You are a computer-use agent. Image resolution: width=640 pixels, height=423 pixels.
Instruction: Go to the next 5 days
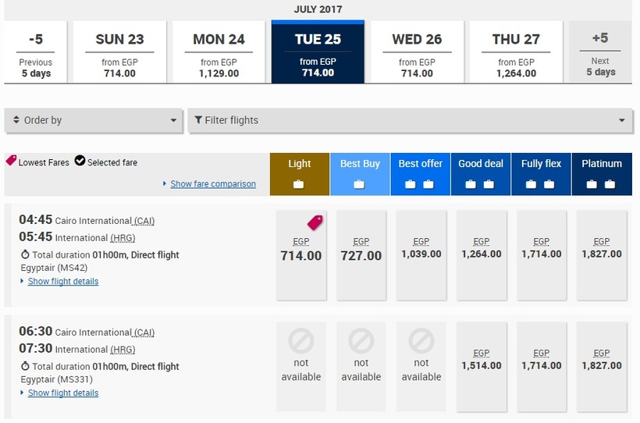(x=600, y=52)
